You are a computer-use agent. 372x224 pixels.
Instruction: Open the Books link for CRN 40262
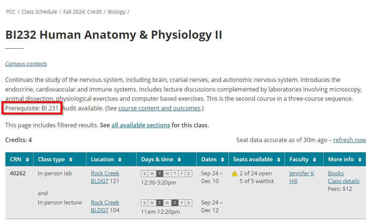coord(336,173)
